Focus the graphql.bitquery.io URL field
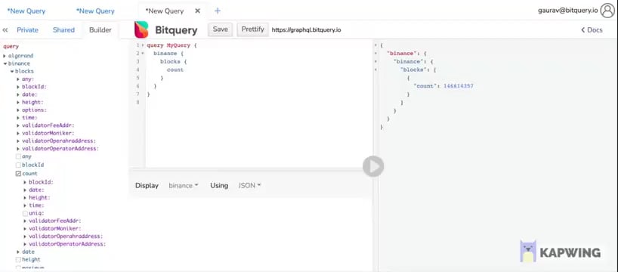The image size is (618, 272). pyautogui.click(x=306, y=30)
